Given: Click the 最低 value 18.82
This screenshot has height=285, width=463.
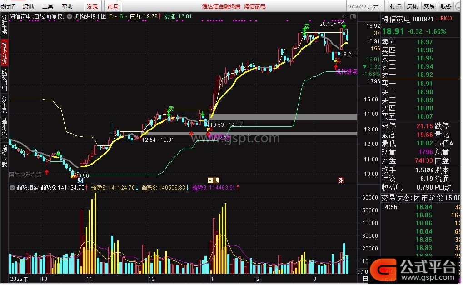Looking at the screenshot, I should point(425,143).
